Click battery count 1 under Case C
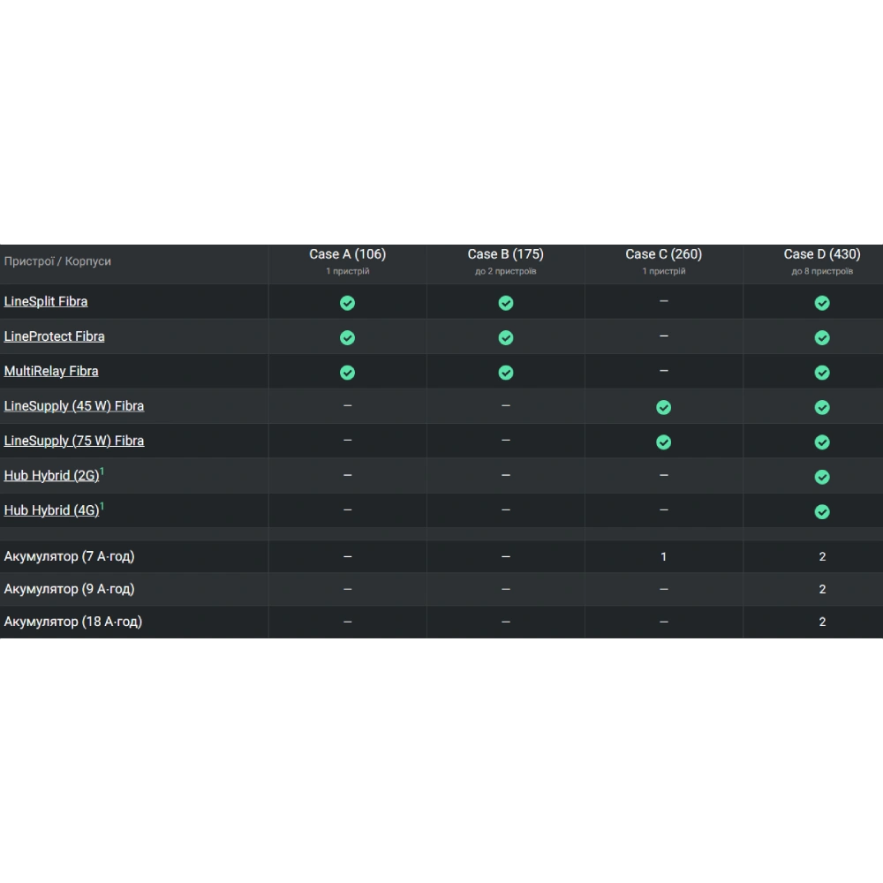Screen dimensions: 883x883 click(664, 557)
